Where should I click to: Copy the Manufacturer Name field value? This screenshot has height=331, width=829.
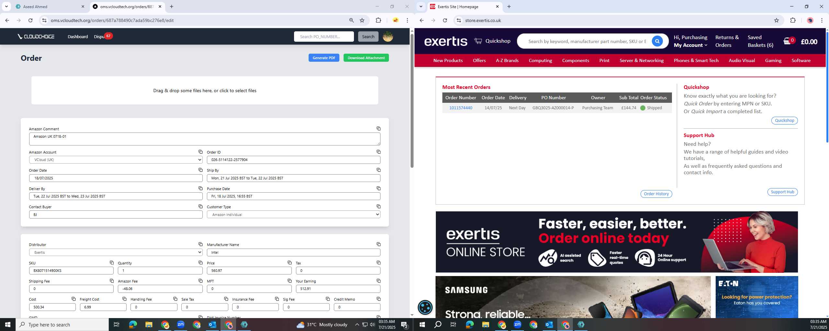[x=378, y=244]
